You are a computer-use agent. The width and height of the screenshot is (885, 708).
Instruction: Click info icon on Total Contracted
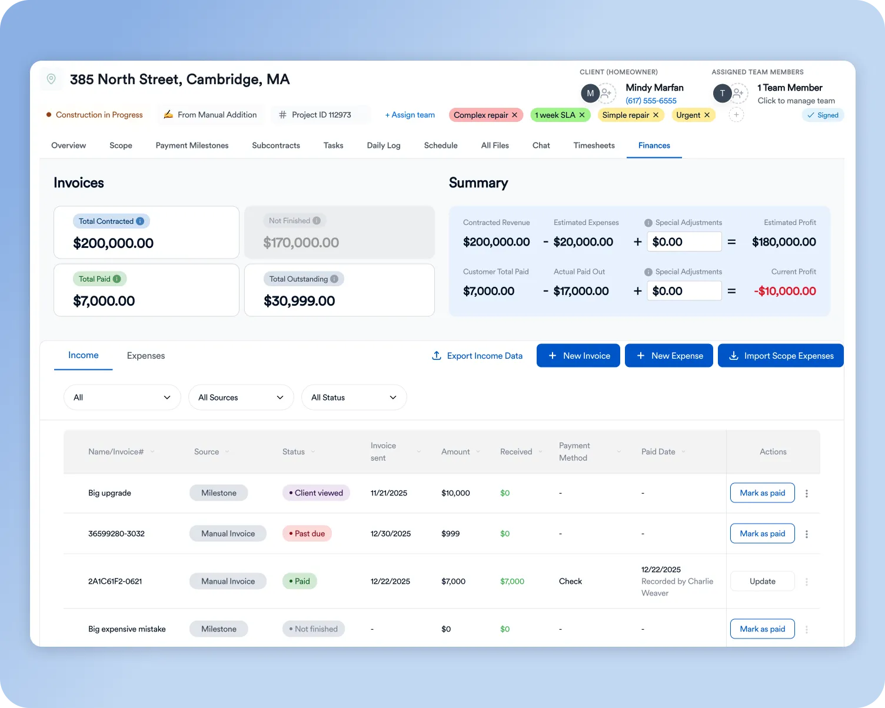click(140, 221)
